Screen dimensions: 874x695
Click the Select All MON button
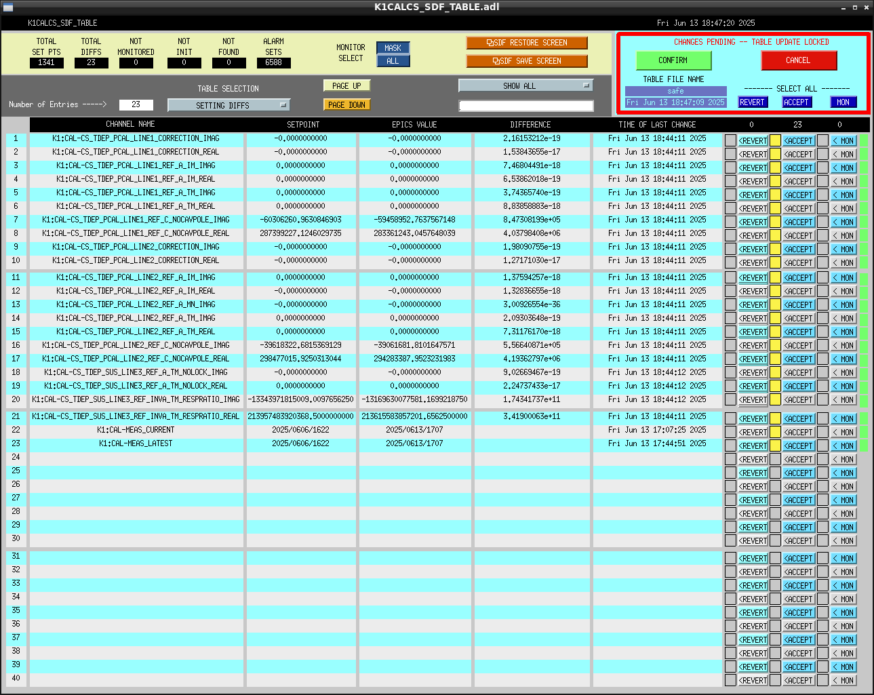click(843, 102)
